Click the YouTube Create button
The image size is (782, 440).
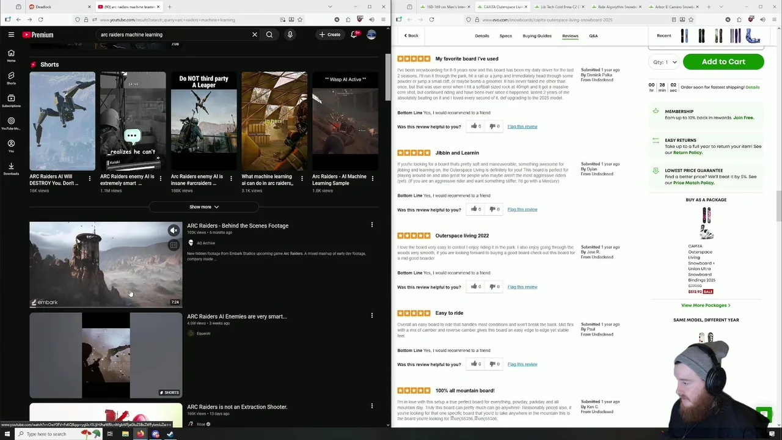click(x=330, y=35)
